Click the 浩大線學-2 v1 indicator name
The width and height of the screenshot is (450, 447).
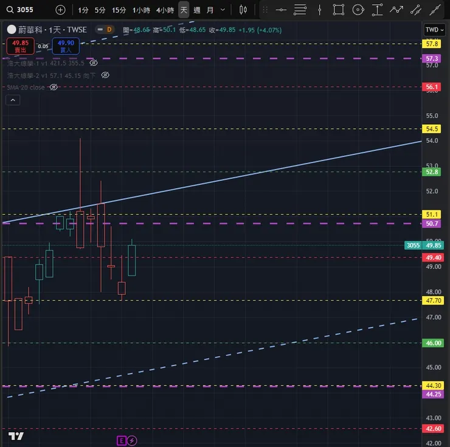(27, 75)
